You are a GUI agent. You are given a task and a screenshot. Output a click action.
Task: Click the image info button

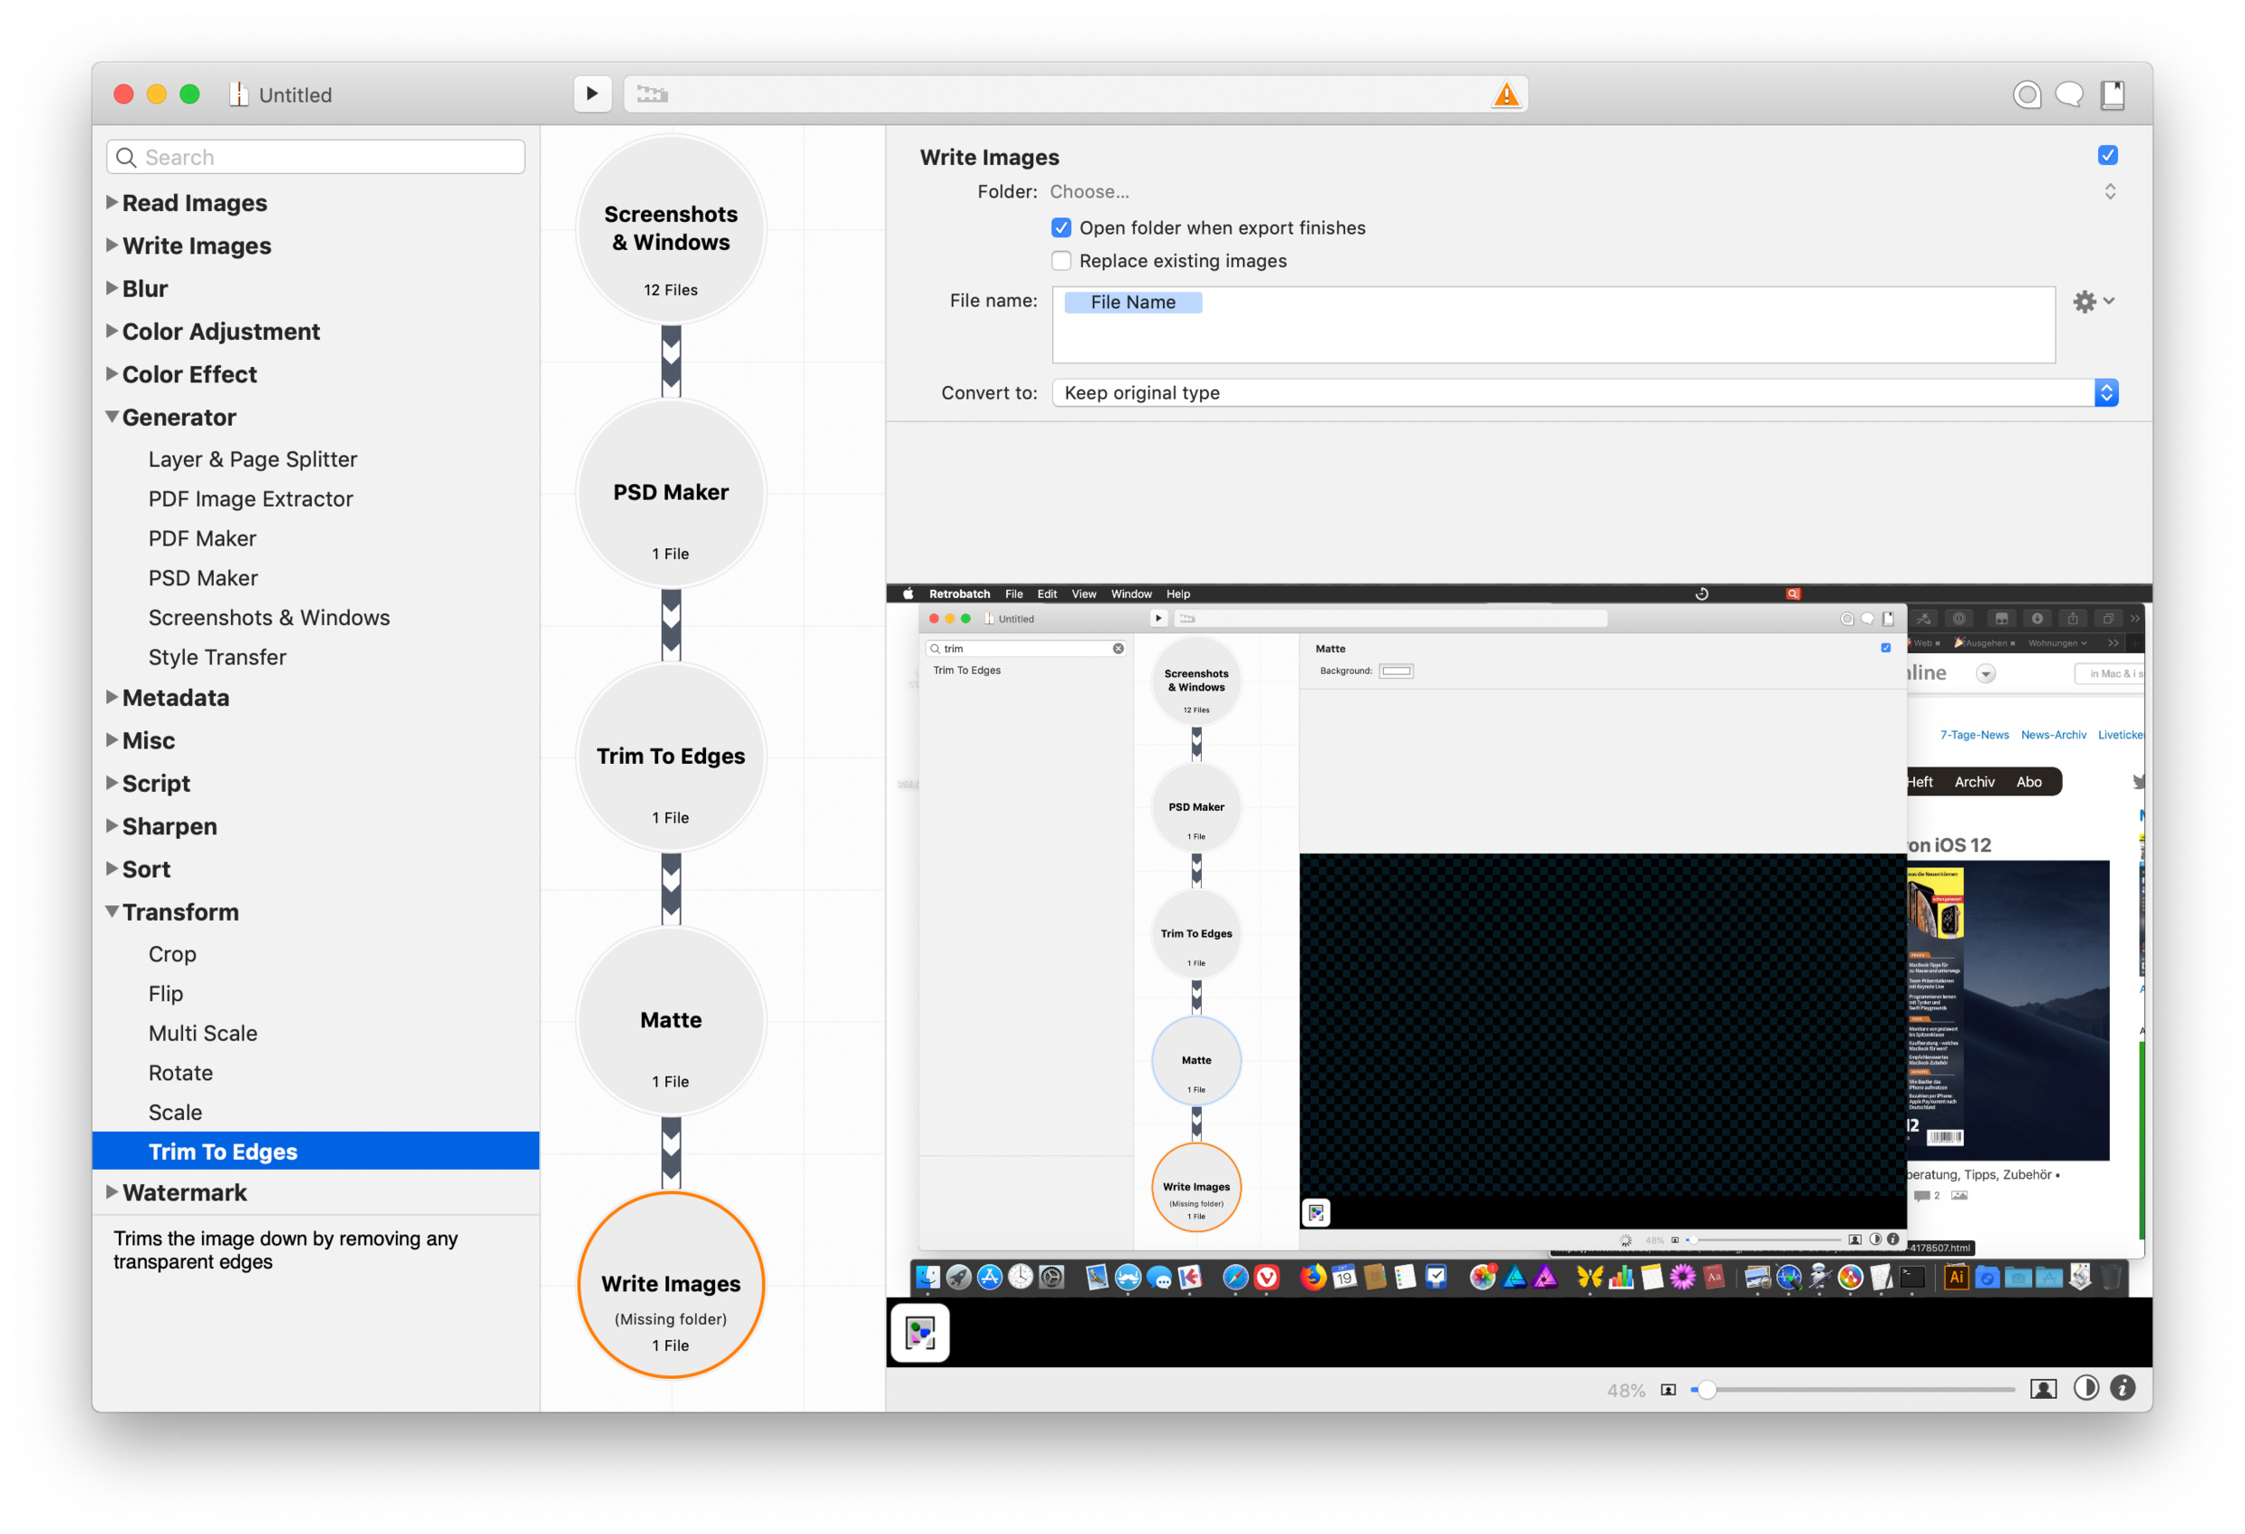(2123, 1388)
